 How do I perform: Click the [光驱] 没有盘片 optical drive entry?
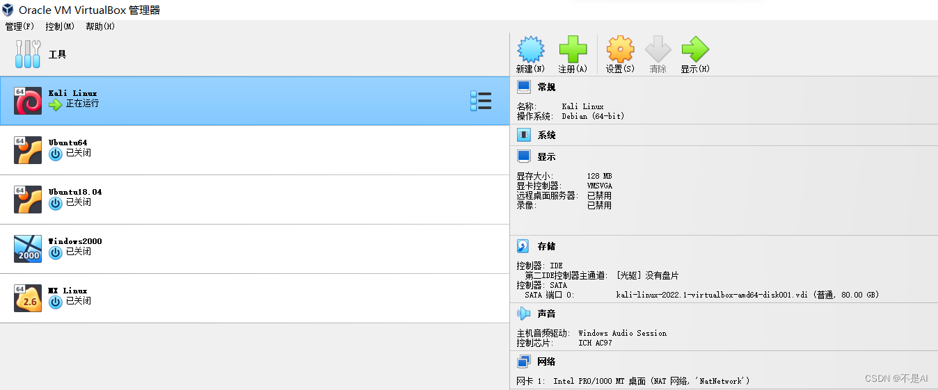click(x=647, y=275)
